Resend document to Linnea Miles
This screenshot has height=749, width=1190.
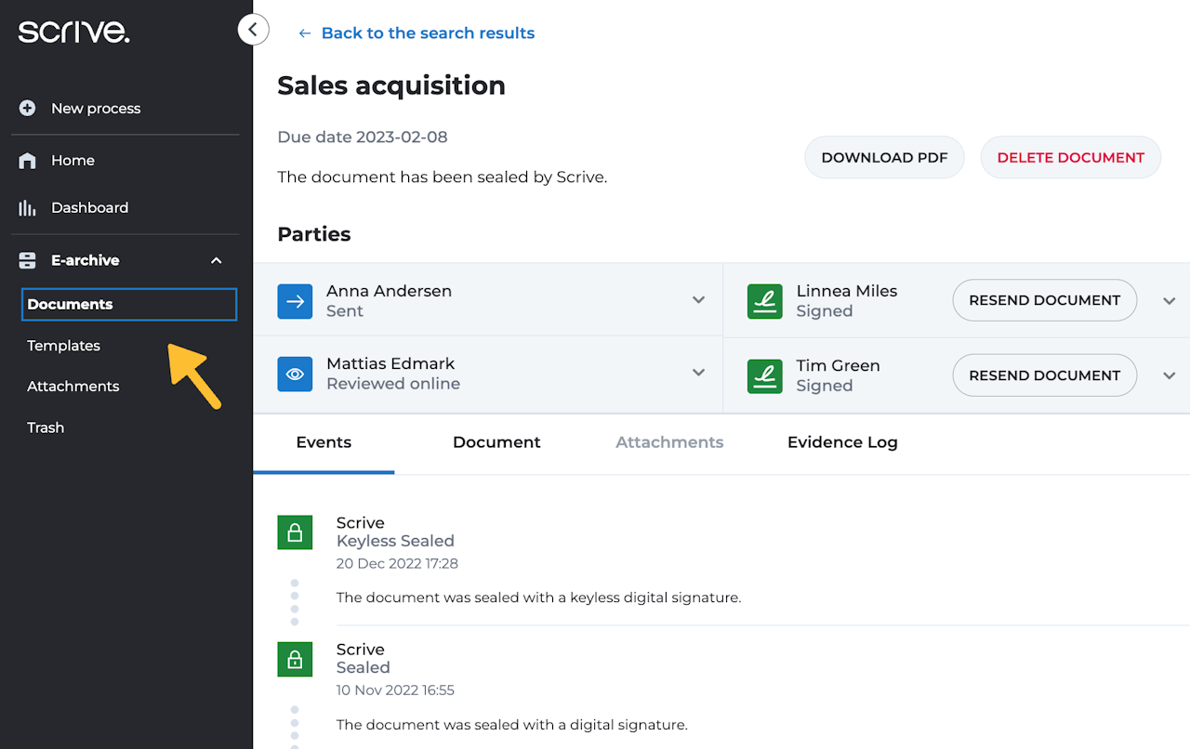pos(1044,300)
